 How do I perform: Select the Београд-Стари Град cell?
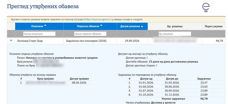39,41
